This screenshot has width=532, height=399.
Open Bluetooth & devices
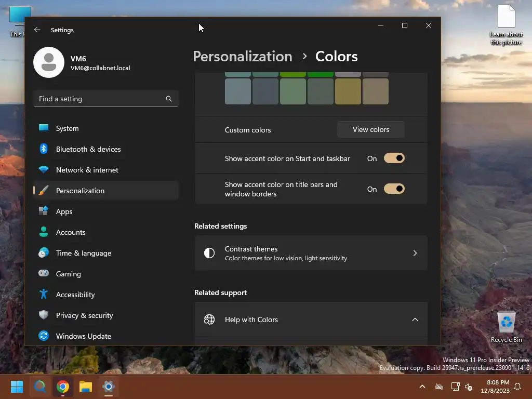pyautogui.click(x=106, y=149)
